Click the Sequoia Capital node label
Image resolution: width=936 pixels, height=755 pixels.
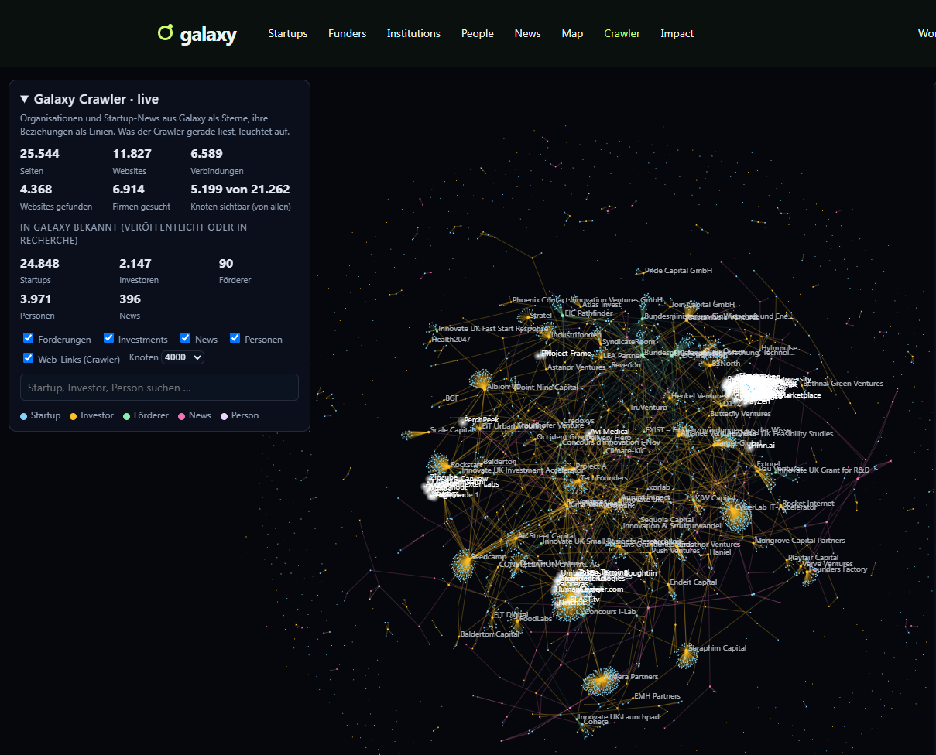[667, 520]
